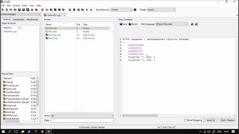
Task: Click into the Filter input field
Action: pos(82,121)
